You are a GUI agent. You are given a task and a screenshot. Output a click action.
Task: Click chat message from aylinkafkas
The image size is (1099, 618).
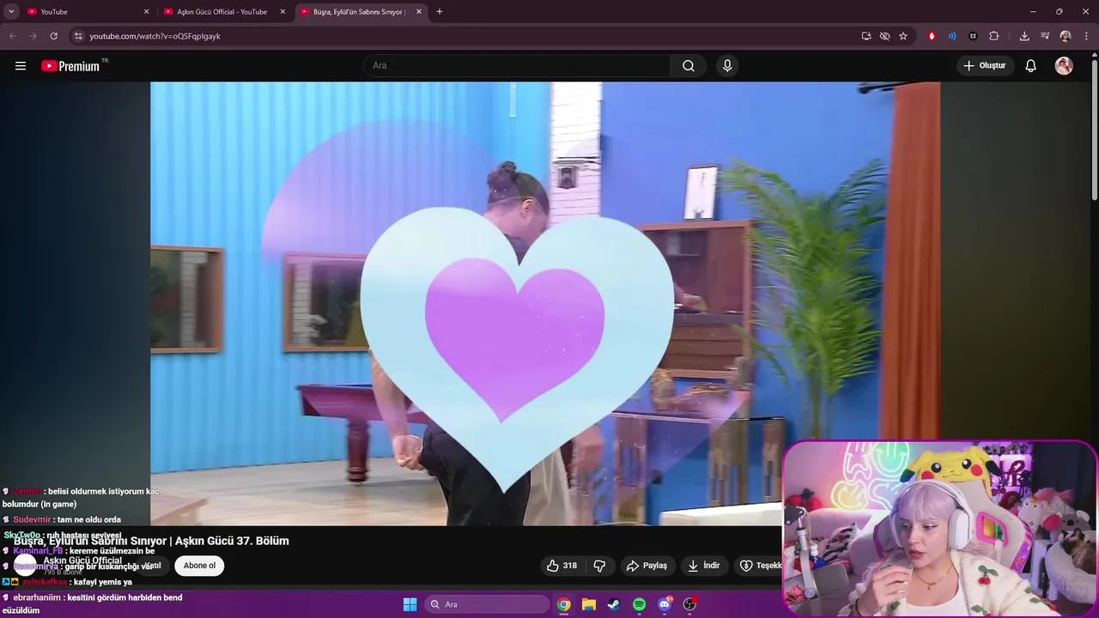pos(67,582)
